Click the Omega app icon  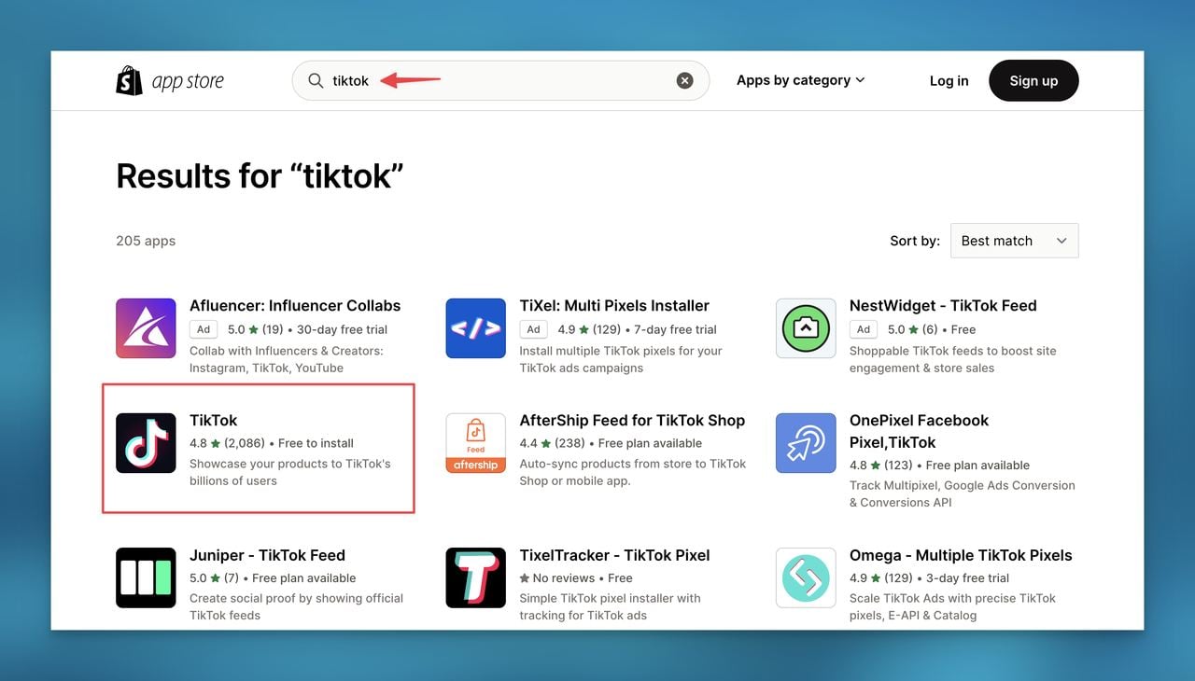806,577
